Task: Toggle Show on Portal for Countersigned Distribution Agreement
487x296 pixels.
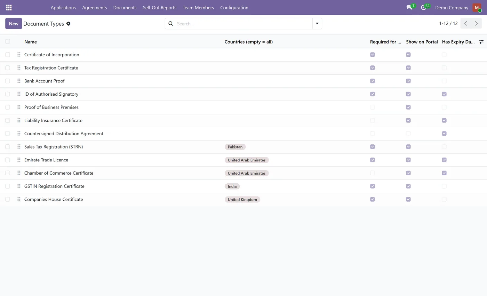Action: [408, 134]
